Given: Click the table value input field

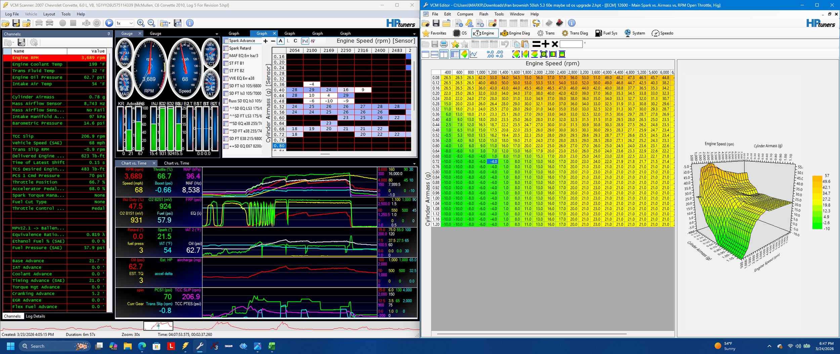Looking at the screenshot, I should [571, 44].
